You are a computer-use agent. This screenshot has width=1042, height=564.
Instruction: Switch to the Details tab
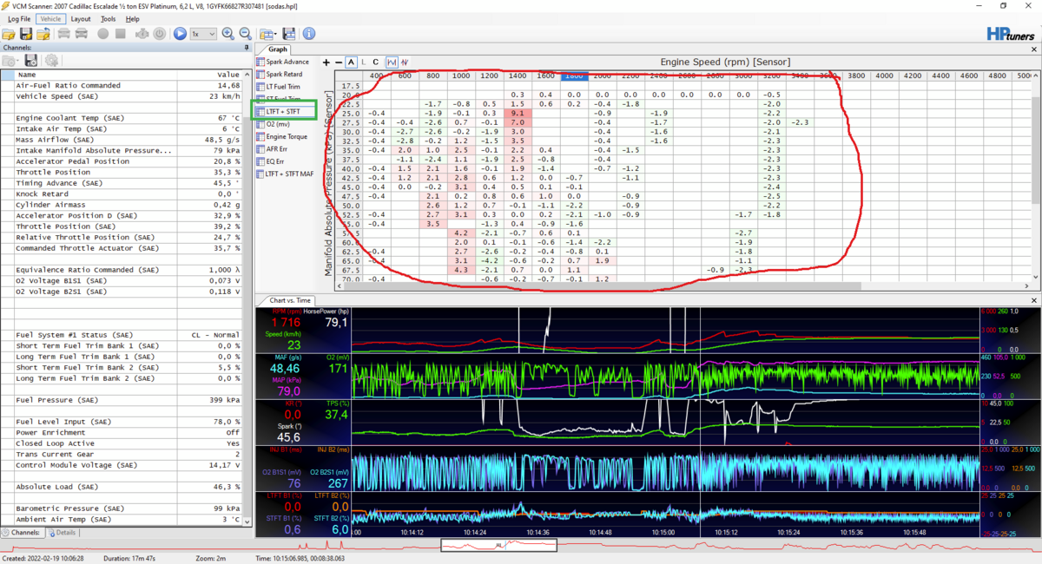(62, 532)
